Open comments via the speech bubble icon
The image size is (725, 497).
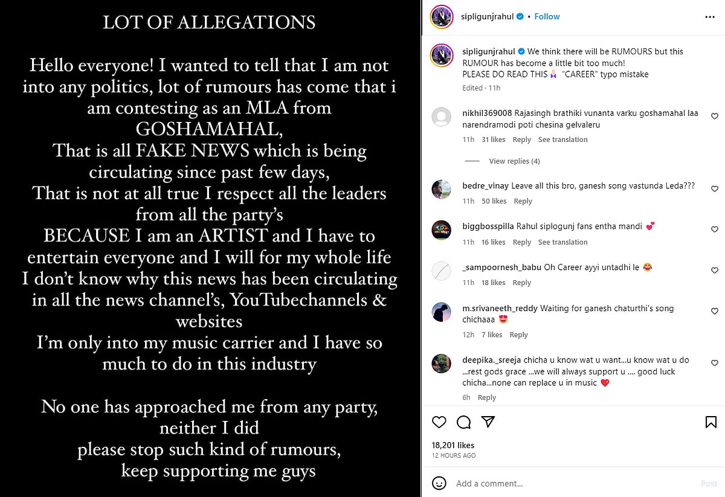[x=463, y=422]
